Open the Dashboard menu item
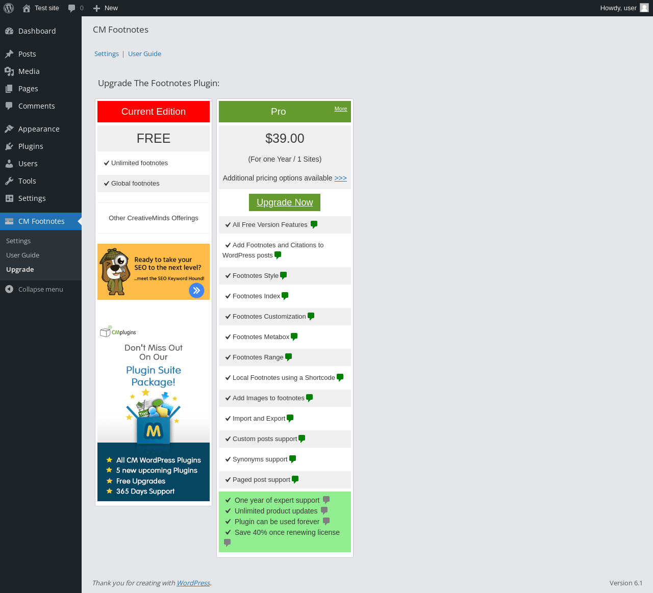The height and width of the screenshot is (593, 653). click(41, 31)
